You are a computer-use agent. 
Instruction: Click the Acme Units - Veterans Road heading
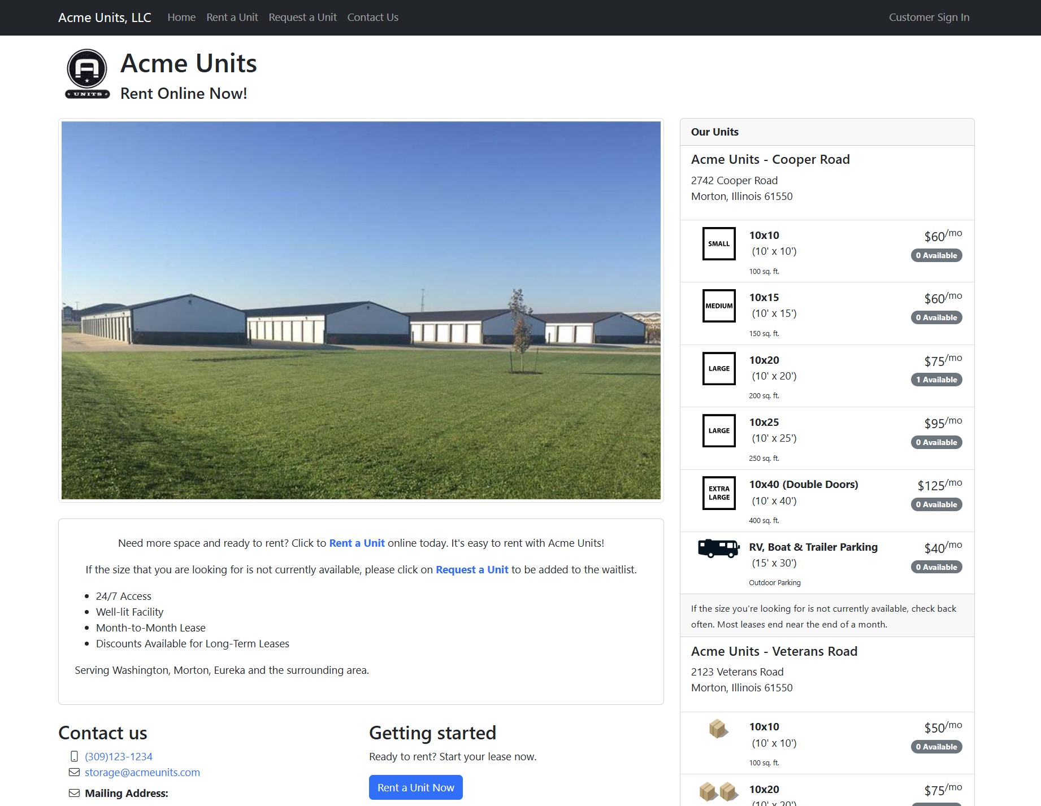774,651
